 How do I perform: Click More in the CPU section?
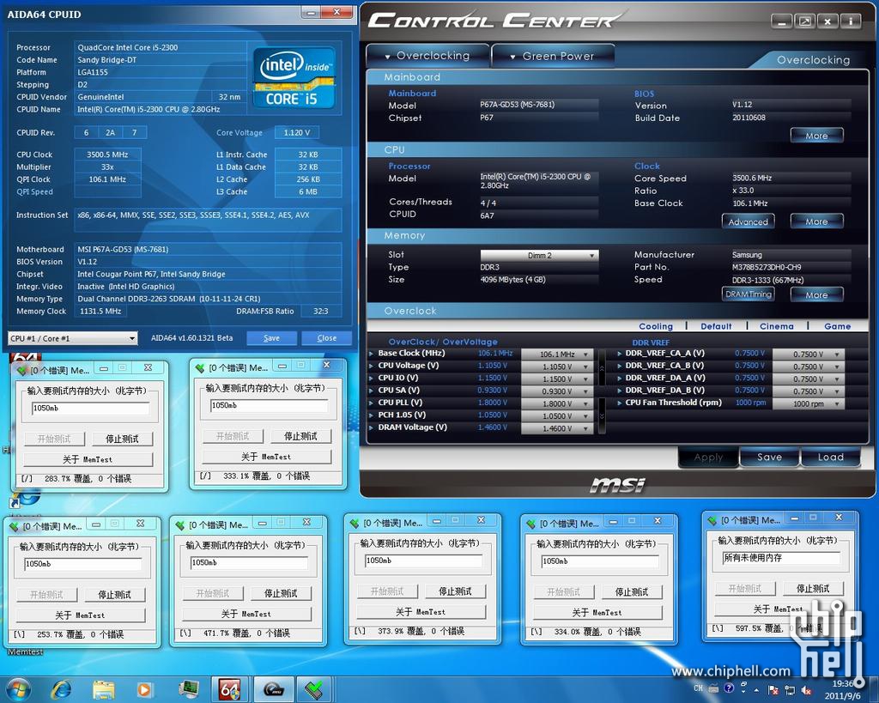(x=817, y=221)
